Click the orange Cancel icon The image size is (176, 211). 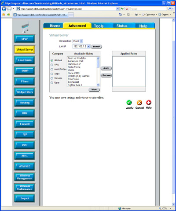click(x=139, y=103)
